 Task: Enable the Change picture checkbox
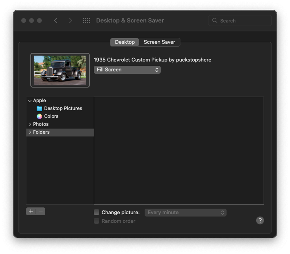point(97,212)
